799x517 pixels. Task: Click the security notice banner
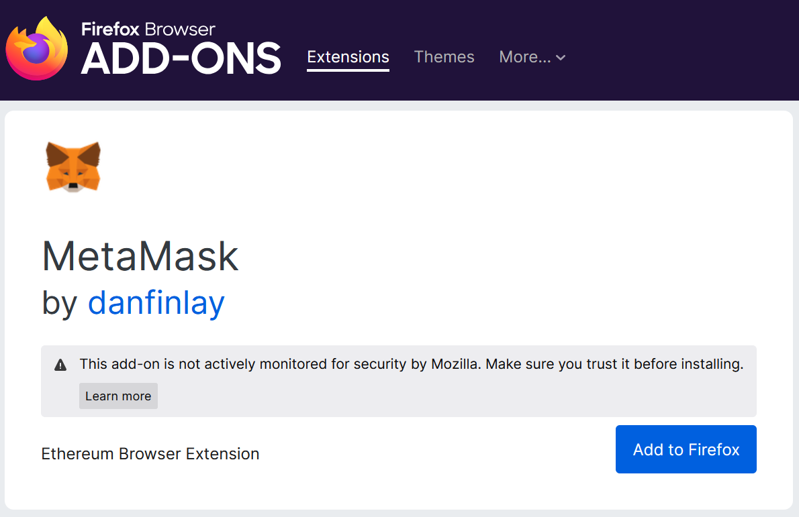[399, 381]
